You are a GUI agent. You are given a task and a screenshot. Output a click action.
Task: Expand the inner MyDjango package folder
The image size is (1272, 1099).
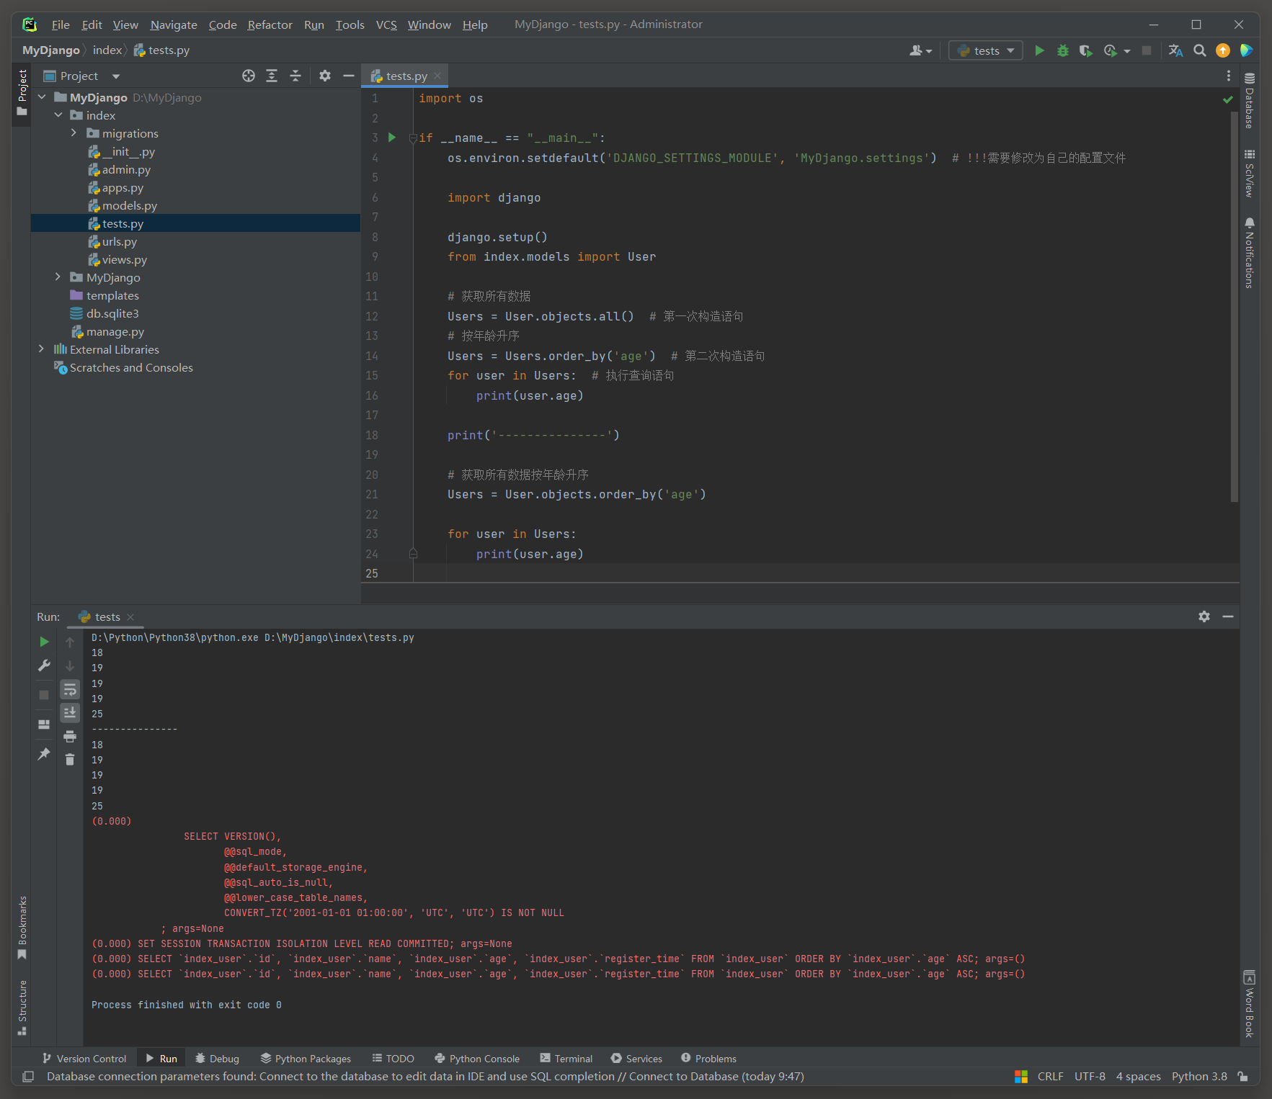point(58,277)
